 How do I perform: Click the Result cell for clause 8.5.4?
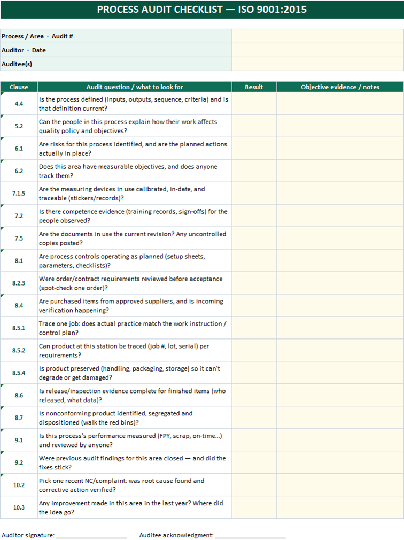pos(254,372)
